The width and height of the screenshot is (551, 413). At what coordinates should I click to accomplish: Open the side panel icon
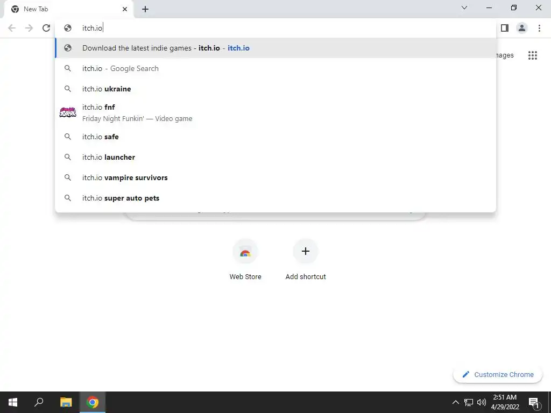[505, 28]
